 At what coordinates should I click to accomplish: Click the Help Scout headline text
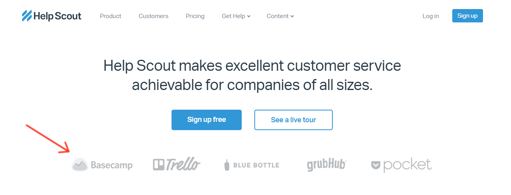252,75
